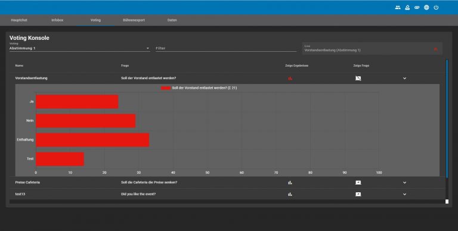Open the language globe icon
This screenshot has height=231, width=458.
tap(426, 8)
